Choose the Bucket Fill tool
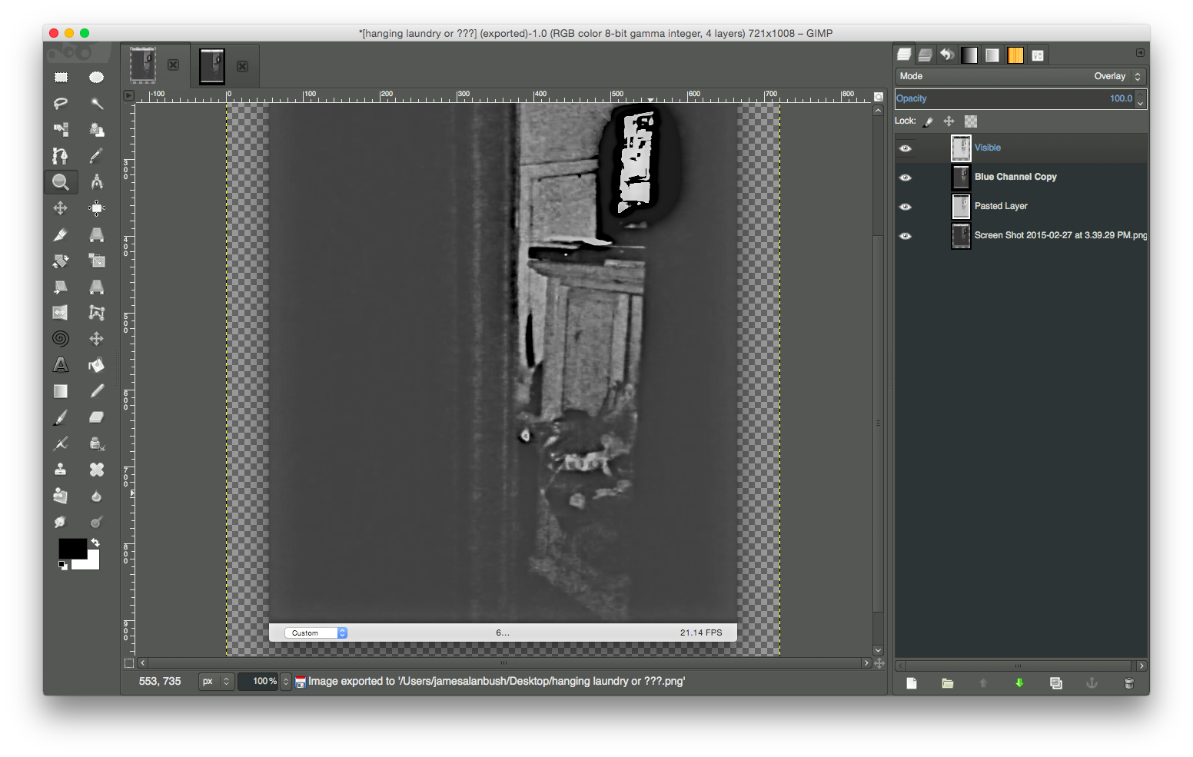Image resolution: width=1193 pixels, height=757 pixels. (96, 365)
